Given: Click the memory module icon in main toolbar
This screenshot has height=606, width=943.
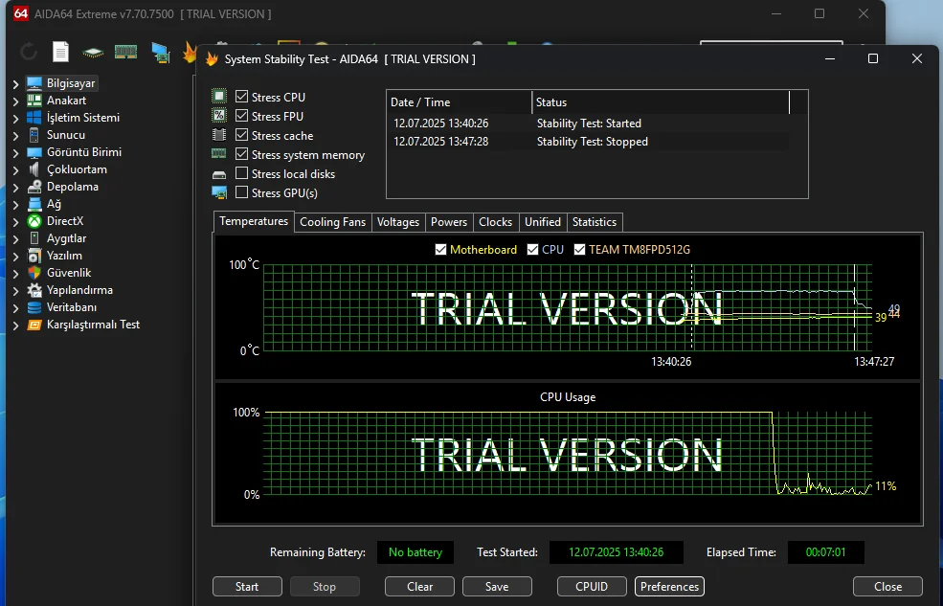Looking at the screenshot, I should (x=125, y=52).
